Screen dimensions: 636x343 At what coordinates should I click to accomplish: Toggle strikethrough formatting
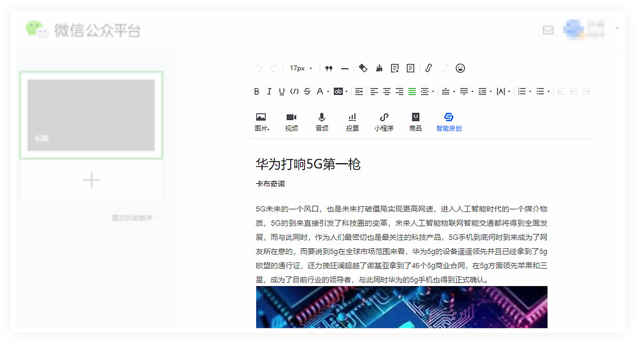pos(307,91)
